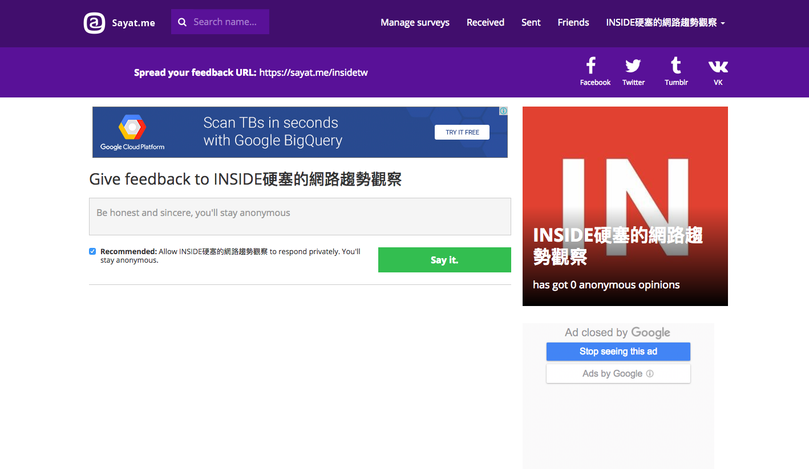Image resolution: width=809 pixels, height=469 pixels.
Task: Open the INSIDE硬塞的網路趨勢觀察 account dropdown
Action: coord(665,23)
